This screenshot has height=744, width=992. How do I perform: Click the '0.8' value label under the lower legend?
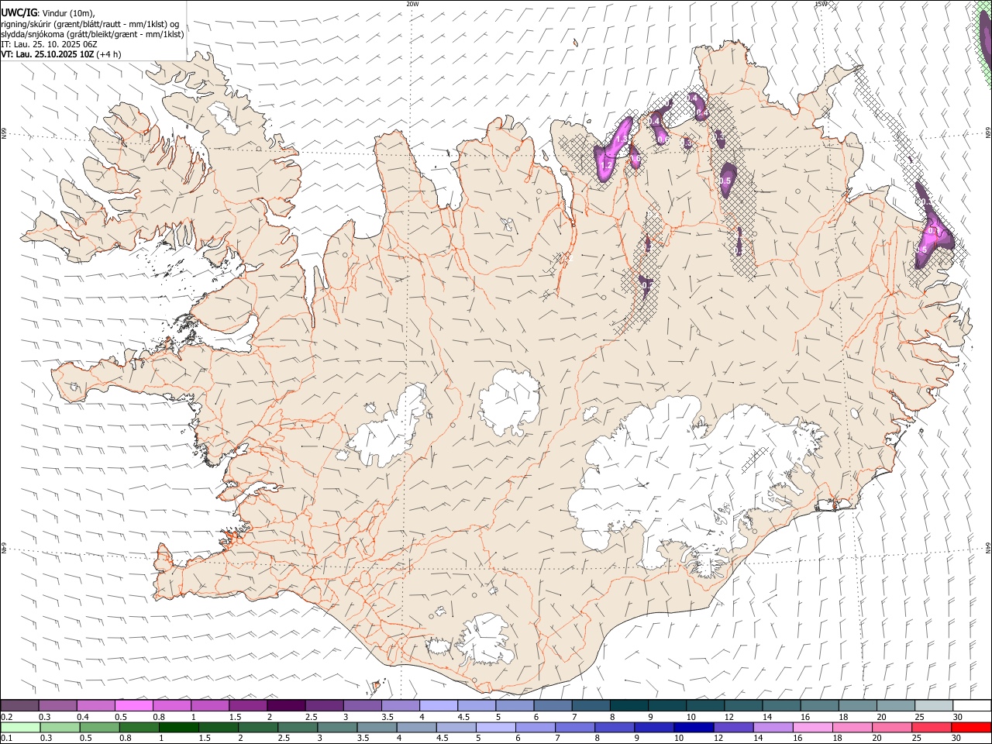[x=125, y=738]
